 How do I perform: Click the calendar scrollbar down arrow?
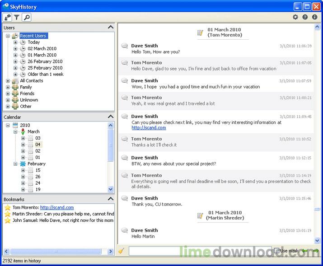click(x=111, y=189)
